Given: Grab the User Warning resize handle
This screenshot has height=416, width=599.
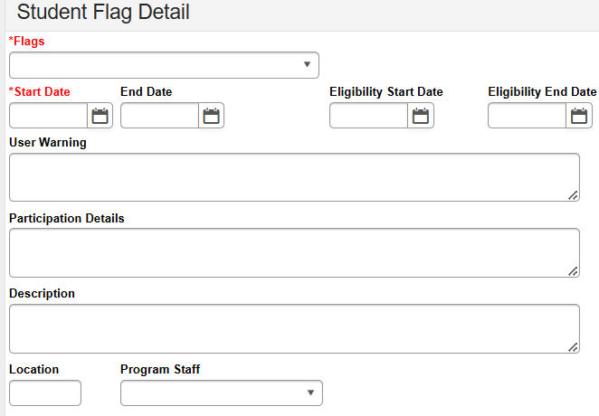Looking at the screenshot, I should click(574, 195).
